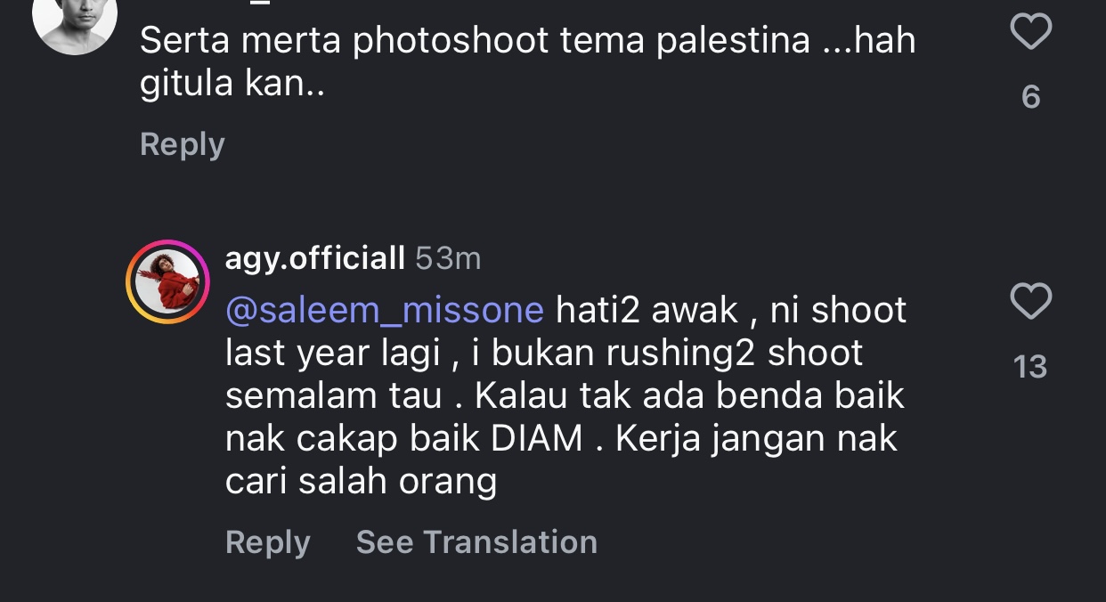Reply to the 'Serta merta photoshoot' comment
This screenshot has width=1106, height=602.
182,144
